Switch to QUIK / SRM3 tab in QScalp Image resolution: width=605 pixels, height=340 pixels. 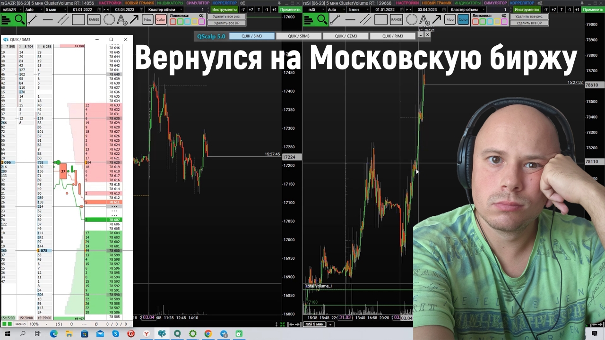[299, 36]
